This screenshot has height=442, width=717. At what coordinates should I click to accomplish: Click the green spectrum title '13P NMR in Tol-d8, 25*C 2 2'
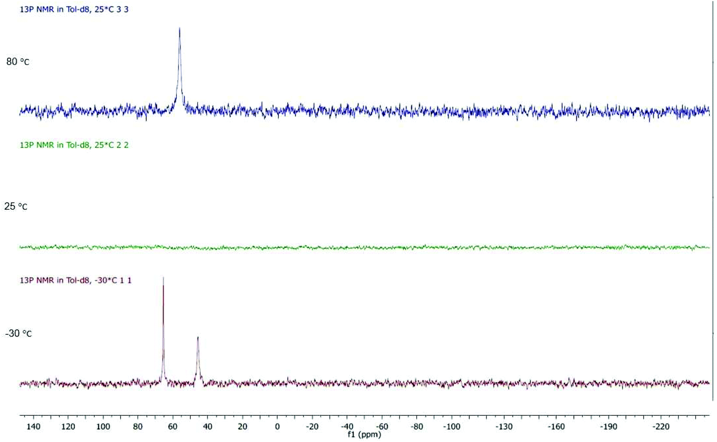(x=74, y=145)
